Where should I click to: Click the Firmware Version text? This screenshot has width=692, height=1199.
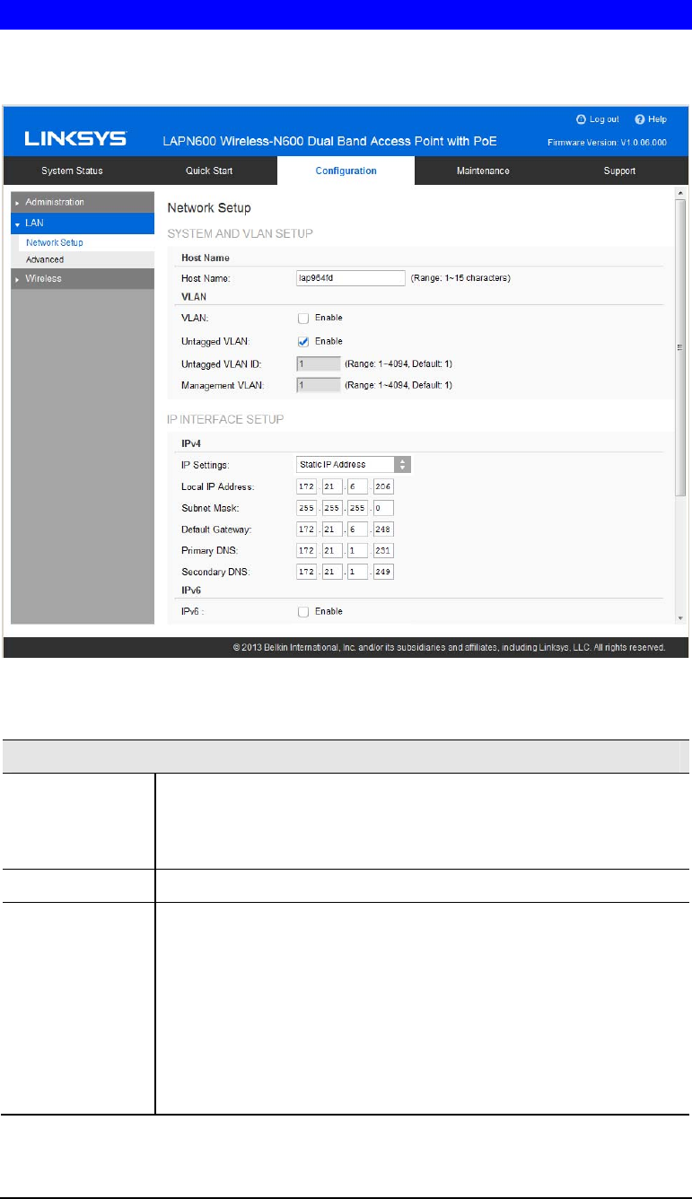(x=606, y=143)
